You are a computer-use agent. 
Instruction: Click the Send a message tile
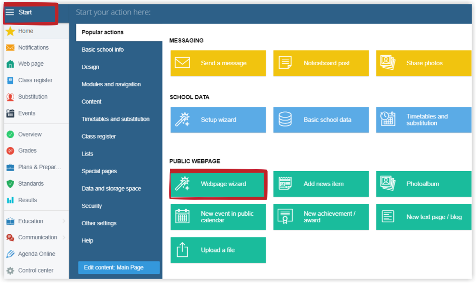pyautogui.click(x=218, y=63)
